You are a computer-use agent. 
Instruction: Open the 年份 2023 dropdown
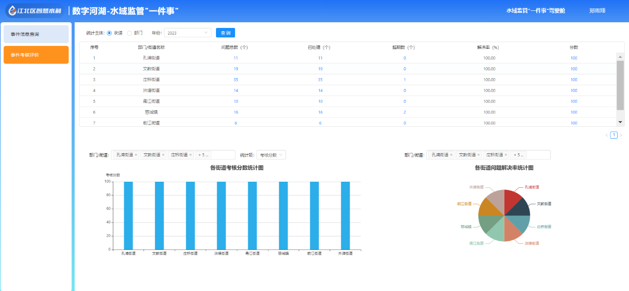tap(188, 33)
